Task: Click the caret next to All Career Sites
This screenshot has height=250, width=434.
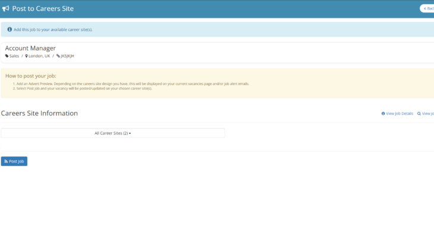Action: (x=130, y=134)
